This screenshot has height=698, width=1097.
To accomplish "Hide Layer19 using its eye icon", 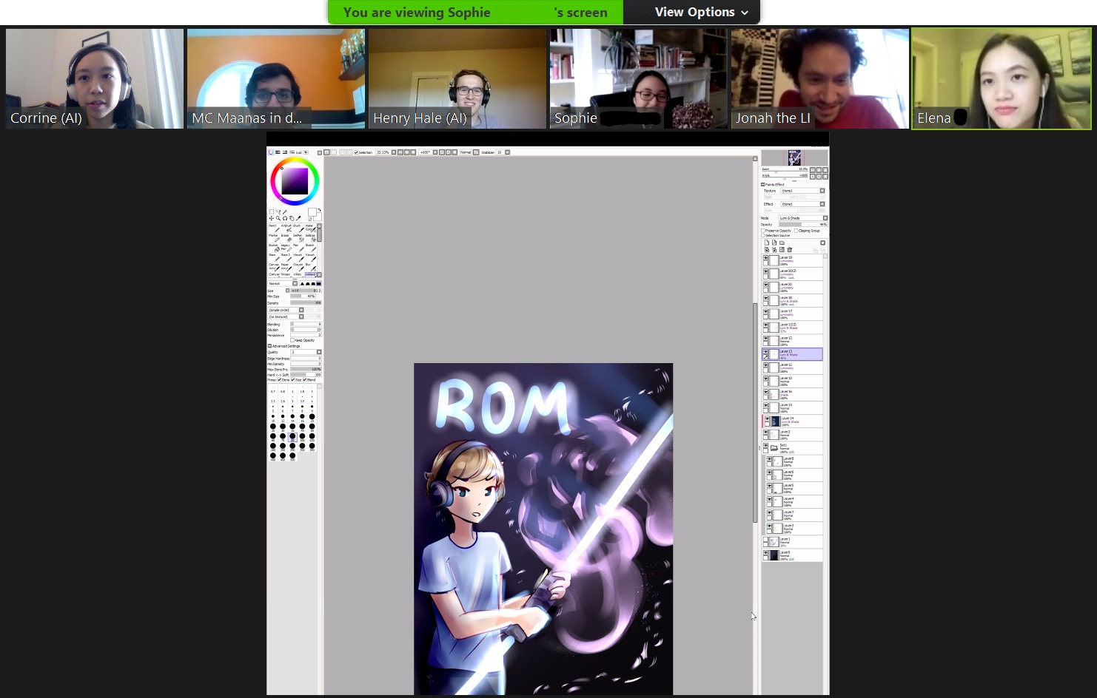I will pos(765,258).
